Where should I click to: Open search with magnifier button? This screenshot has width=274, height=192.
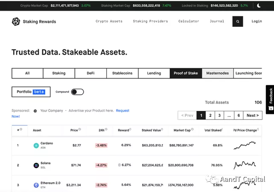[238, 21]
